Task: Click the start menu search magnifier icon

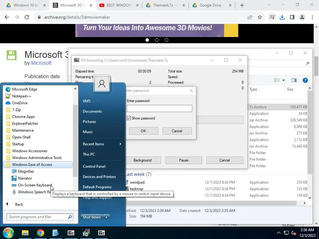Action: (70, 217)
